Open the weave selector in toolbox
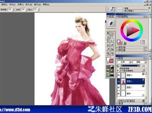The image size is (152, 113). [112, 71]
